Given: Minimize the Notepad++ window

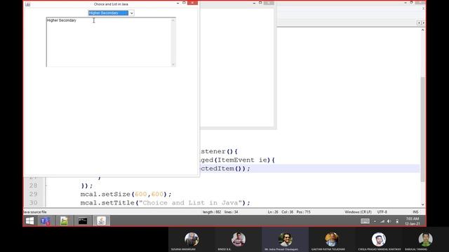Looking at the screenshot, I should (x=406, y=3).
